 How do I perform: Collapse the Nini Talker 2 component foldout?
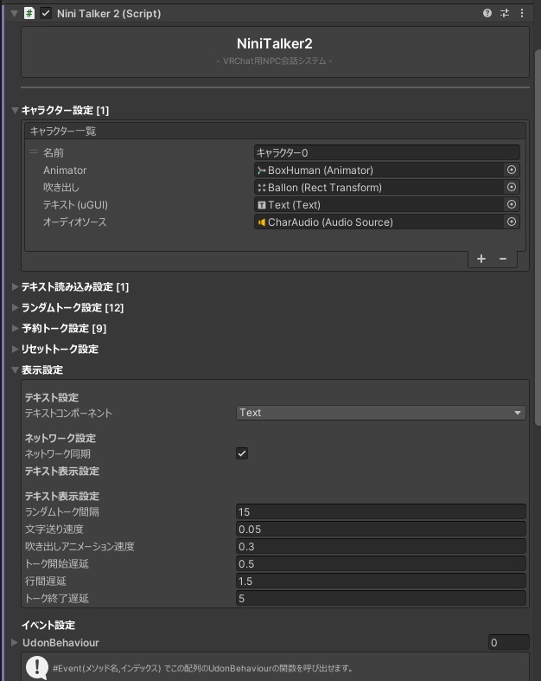(x=15, y=13)
